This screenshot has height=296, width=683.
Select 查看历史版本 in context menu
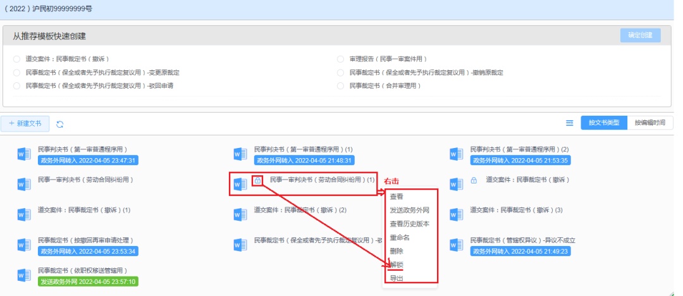410,224
